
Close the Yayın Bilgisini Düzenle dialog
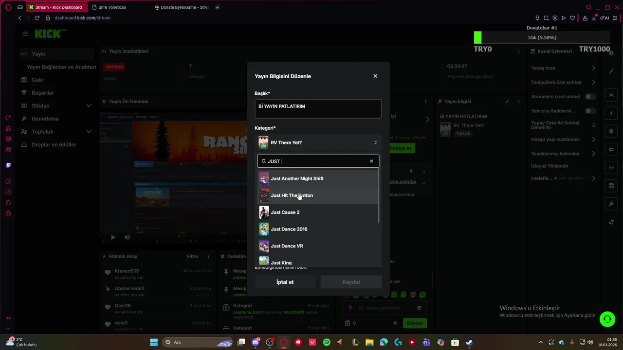(x=375, y=76)
